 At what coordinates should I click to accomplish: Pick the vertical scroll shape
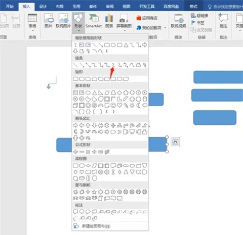point(101,198)
